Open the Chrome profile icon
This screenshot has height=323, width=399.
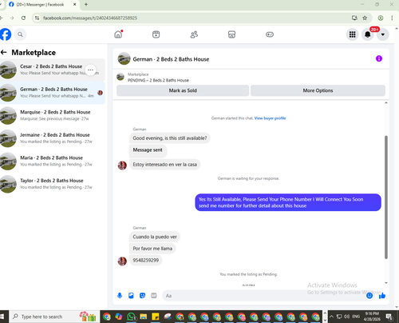tap(381, 18)
